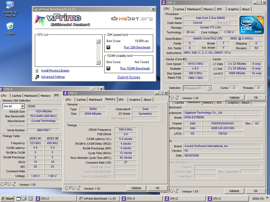Open the Processor #1 Selection dropdown

[209, 88]
